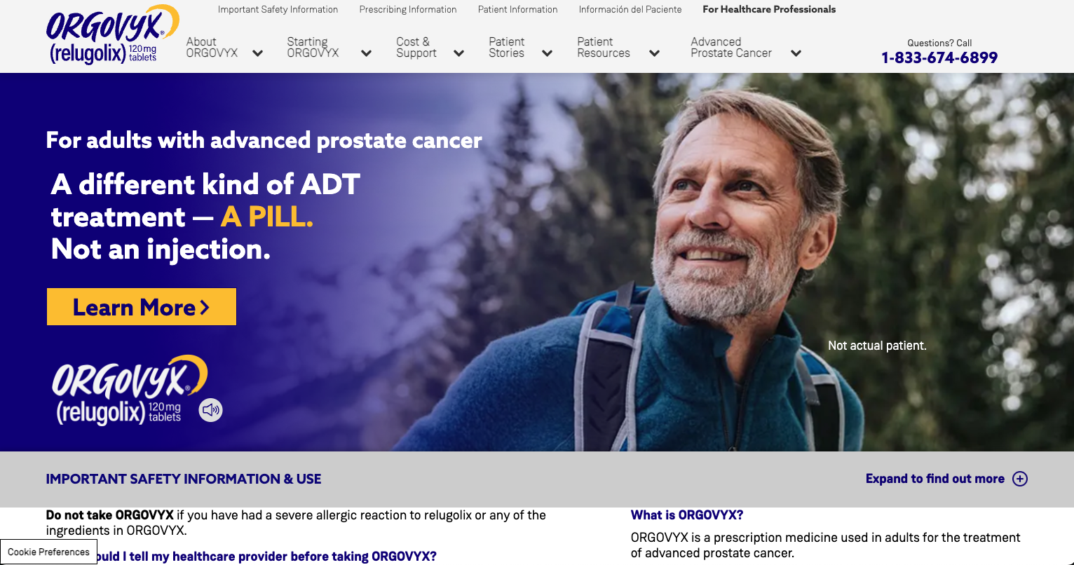1074x565 pixels.
Task: Open the Patient Stories dropdown arrow
Action: [547, 53]
